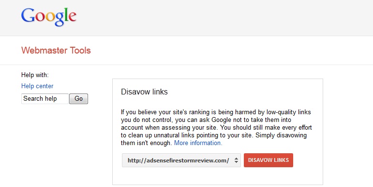The height and width of the screenshot is (187, 373).
Task: Click the word Google in the description paragraph
Action: pos(221,120)
